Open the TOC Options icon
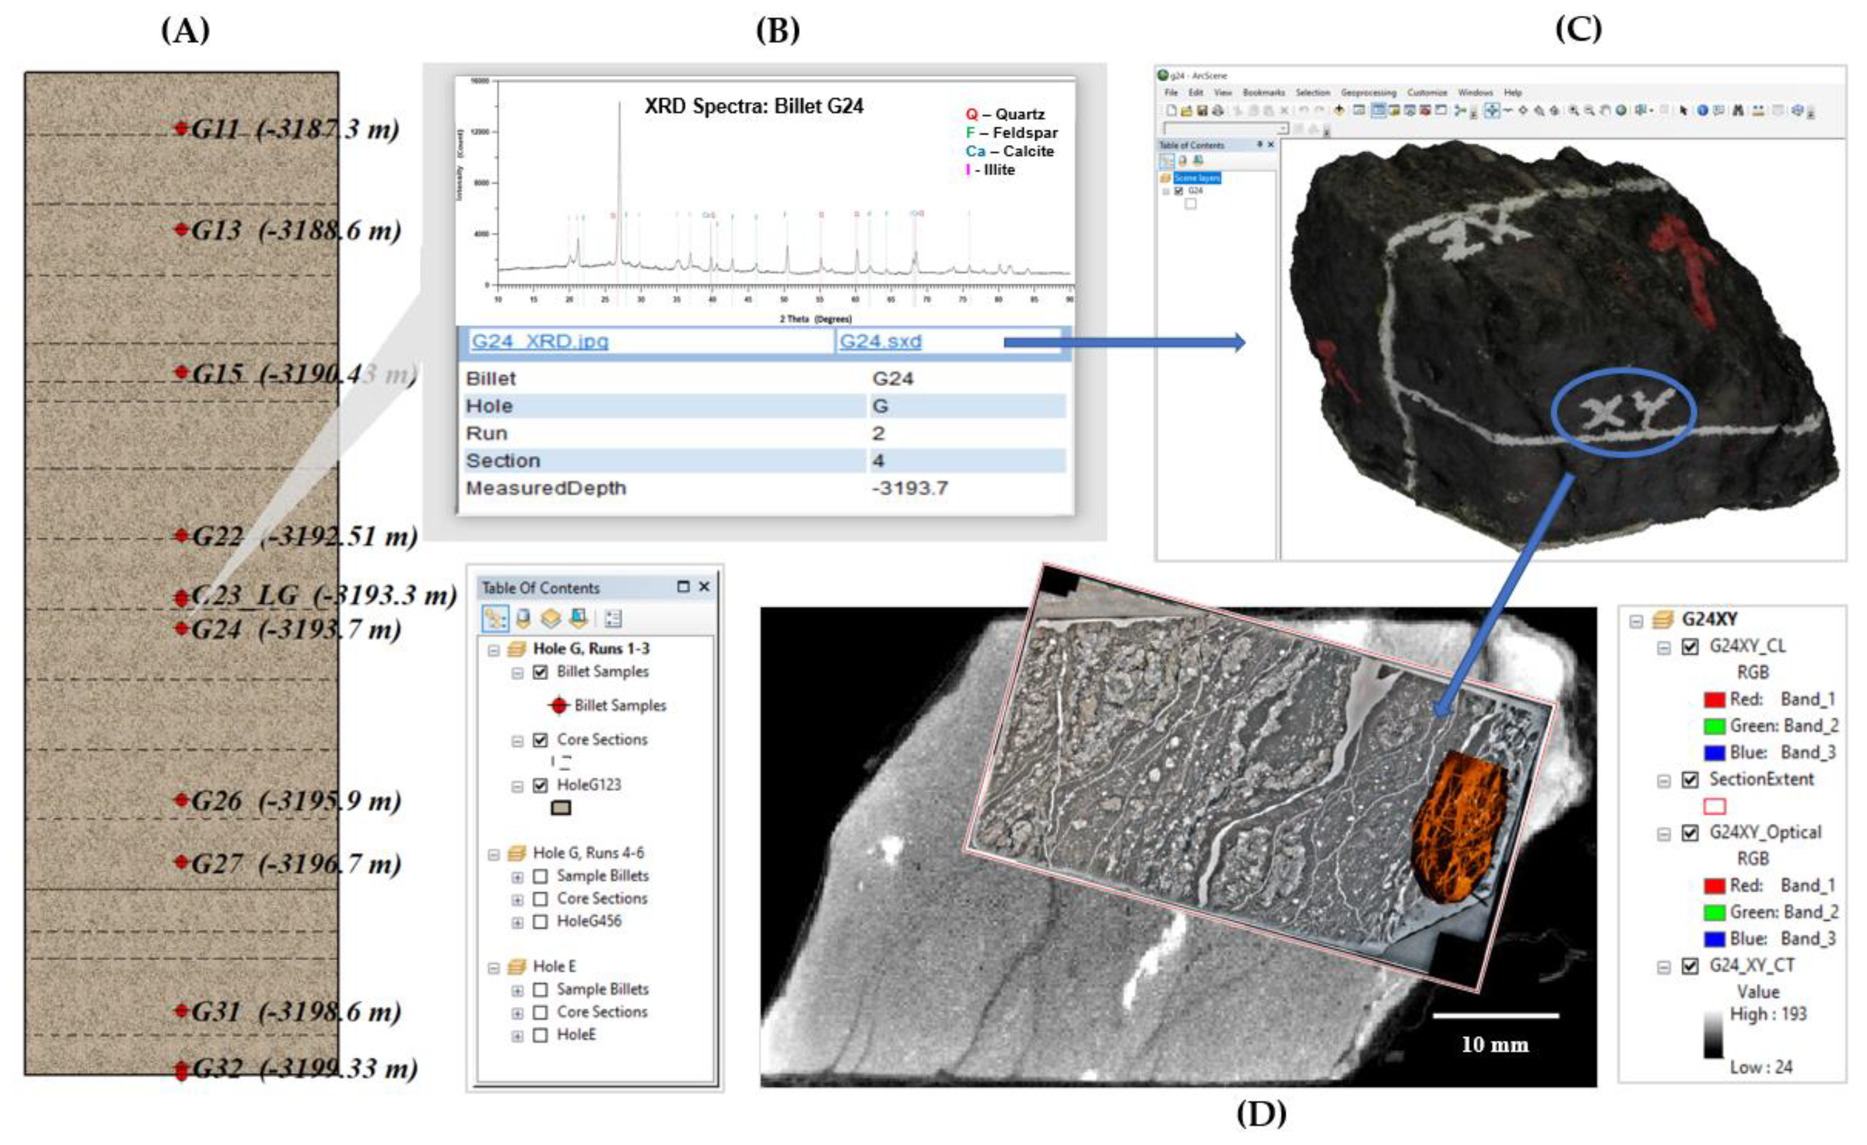The height and width of the screenshot is (1145, 1867). click(613, 619)
